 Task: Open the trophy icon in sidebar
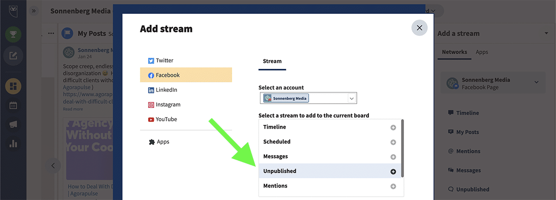[x=13, y=35]
